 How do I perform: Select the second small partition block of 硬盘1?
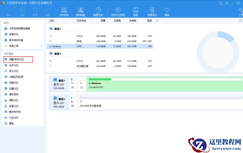pyautogui.click(x=82, y=84)
